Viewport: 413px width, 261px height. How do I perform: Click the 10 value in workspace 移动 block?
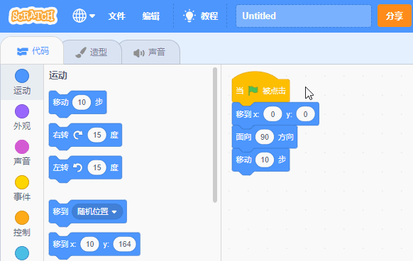[x=265, y=160]
